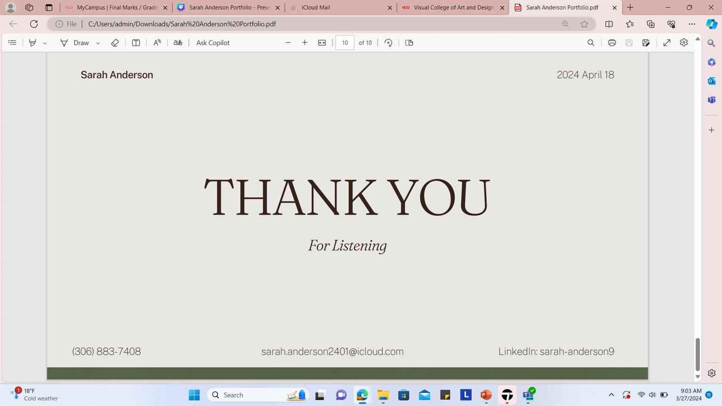Open the PDF table of contents

[x=12, y=43]
